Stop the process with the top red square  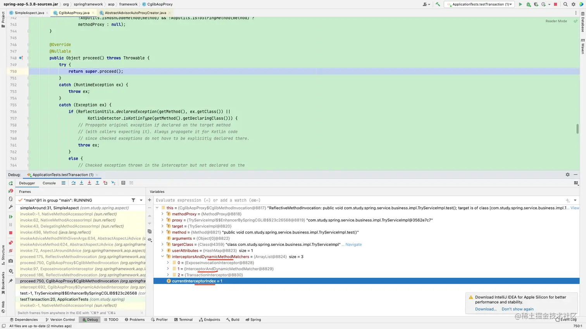click(x=555, y=4)
